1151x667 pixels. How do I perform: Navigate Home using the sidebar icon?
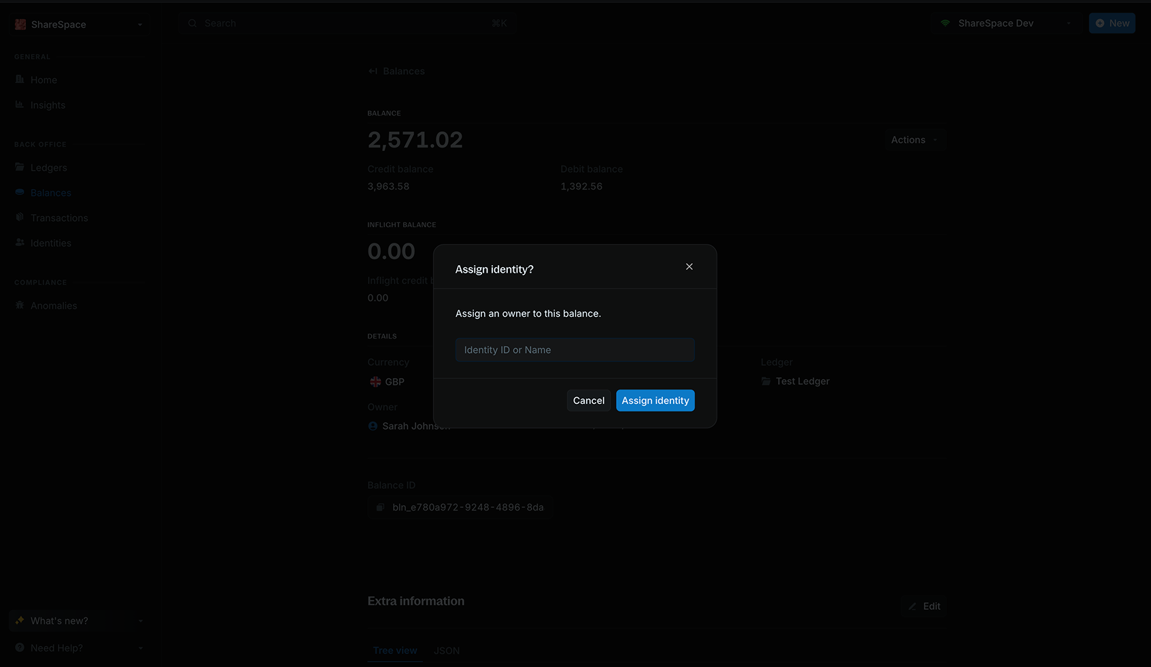coord(44,80)
